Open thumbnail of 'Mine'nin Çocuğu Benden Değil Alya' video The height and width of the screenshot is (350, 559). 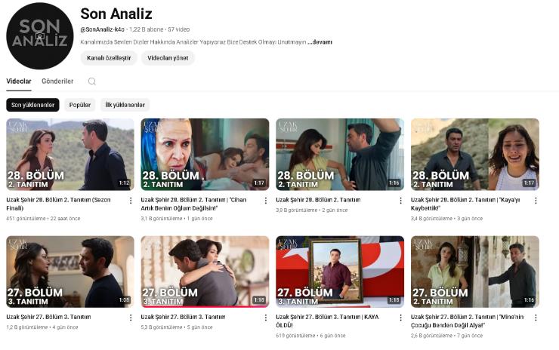tap(475, 272)
